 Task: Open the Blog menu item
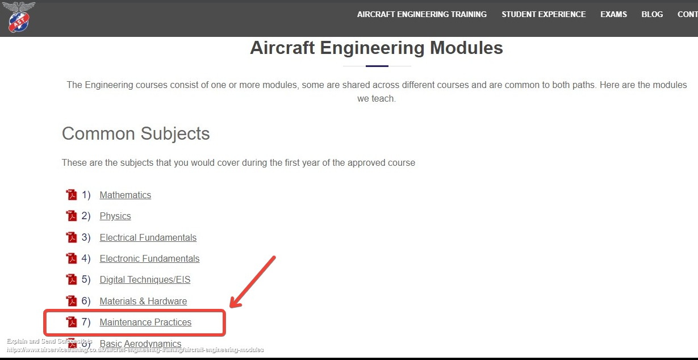point(652,14)
